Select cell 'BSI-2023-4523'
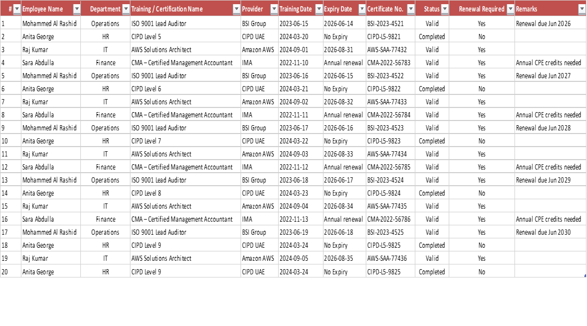587x326 pixels. pos(390,128)
